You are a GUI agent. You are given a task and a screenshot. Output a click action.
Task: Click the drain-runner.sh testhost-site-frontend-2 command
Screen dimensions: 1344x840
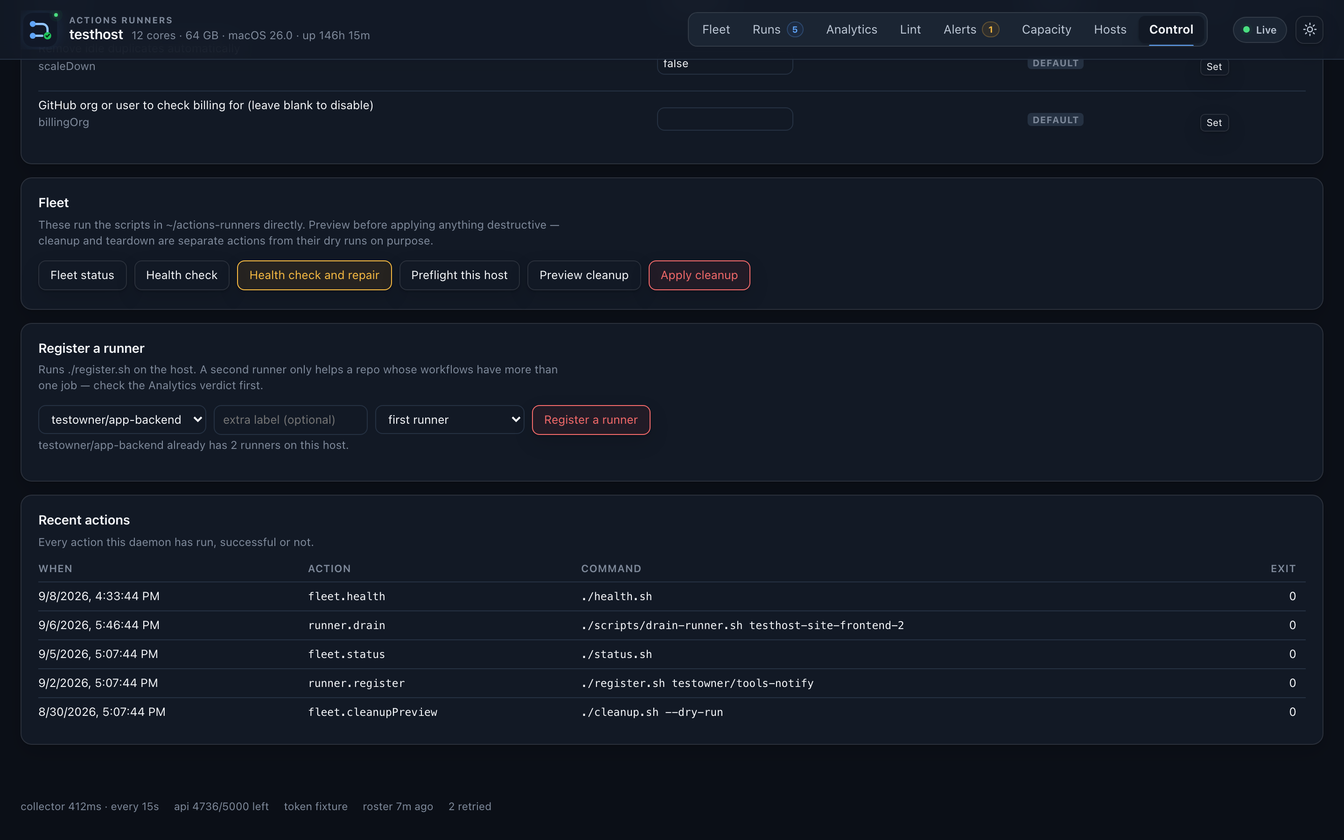(742, 625)
